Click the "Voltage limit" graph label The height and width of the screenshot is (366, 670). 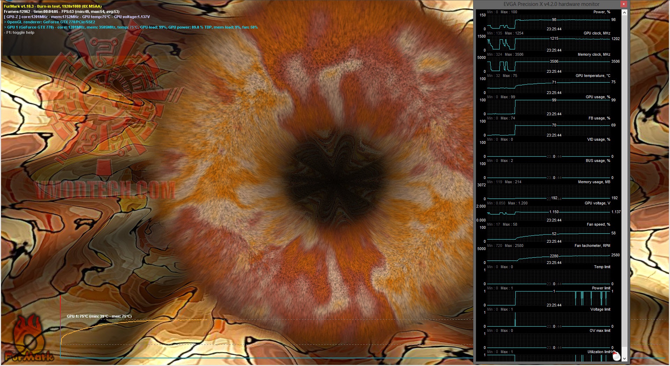point(600,309)
